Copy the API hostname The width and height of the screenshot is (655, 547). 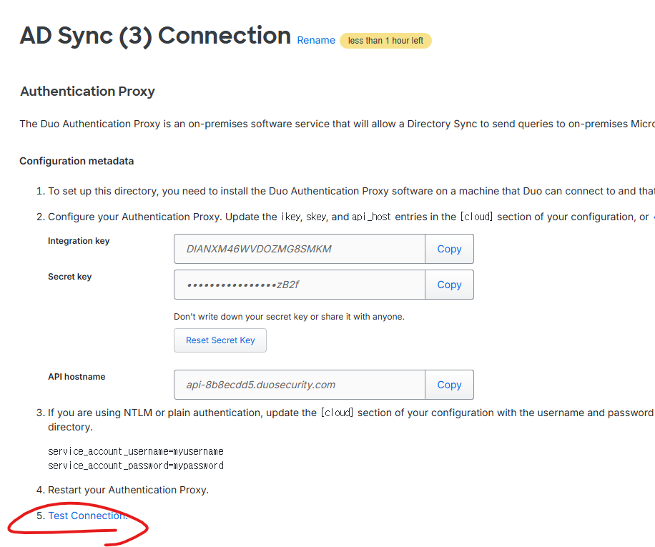[449, 385]
